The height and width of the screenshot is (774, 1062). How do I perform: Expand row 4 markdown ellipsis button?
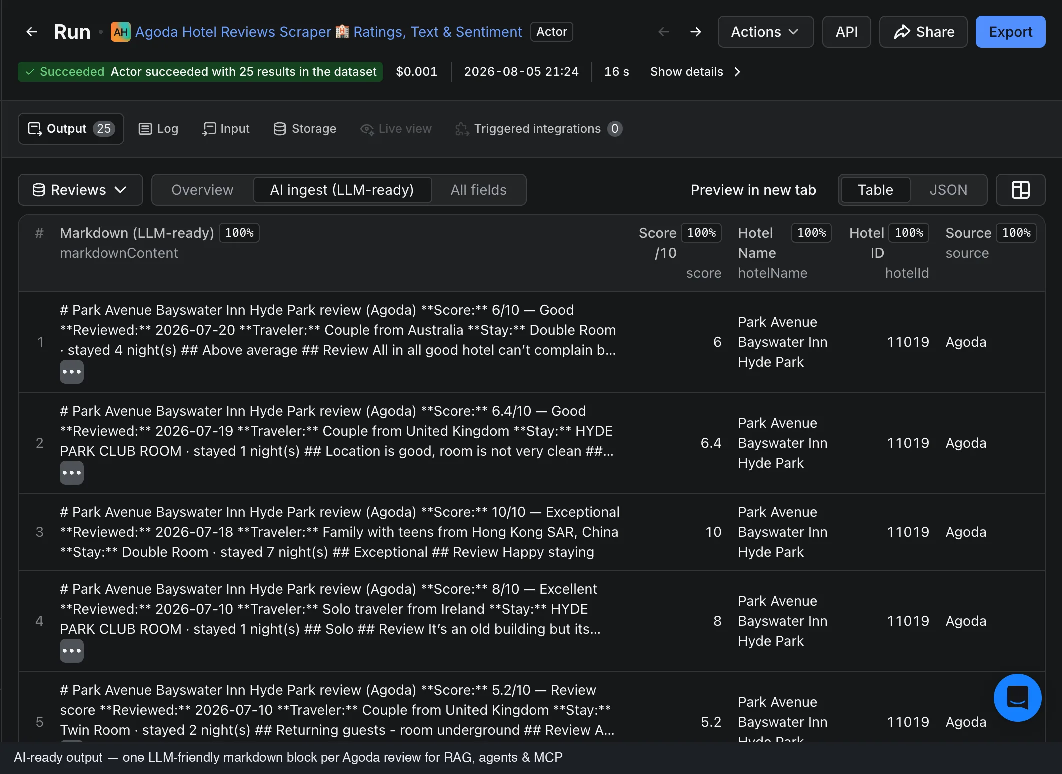[x=72, y=651]
